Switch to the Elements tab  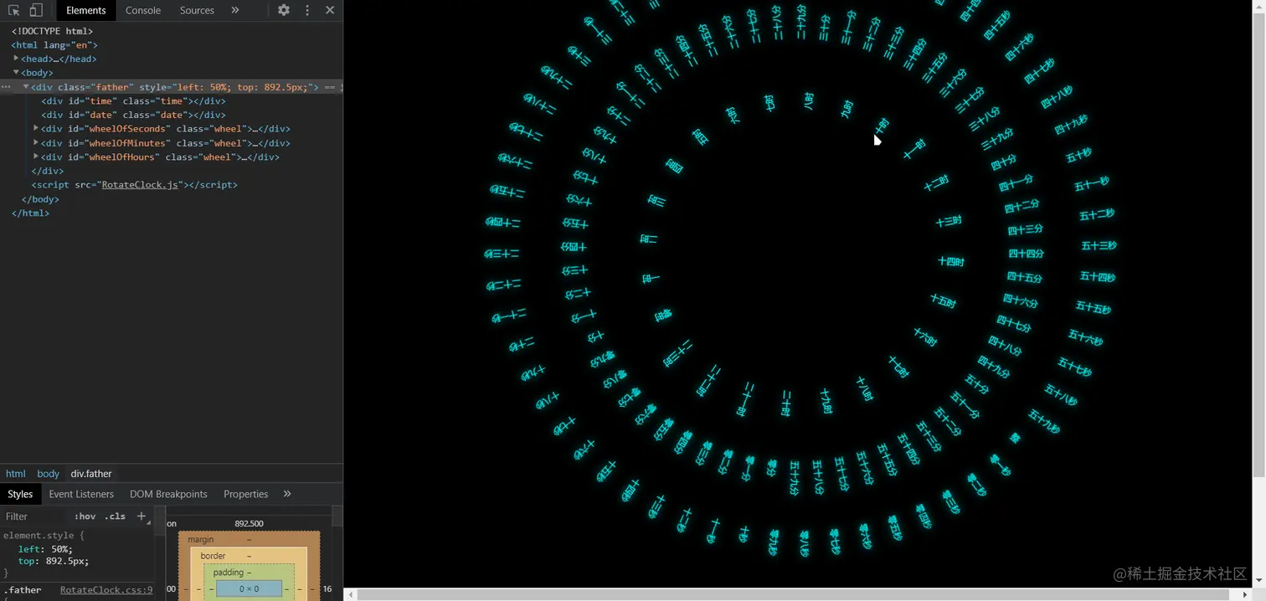[86, 10]
